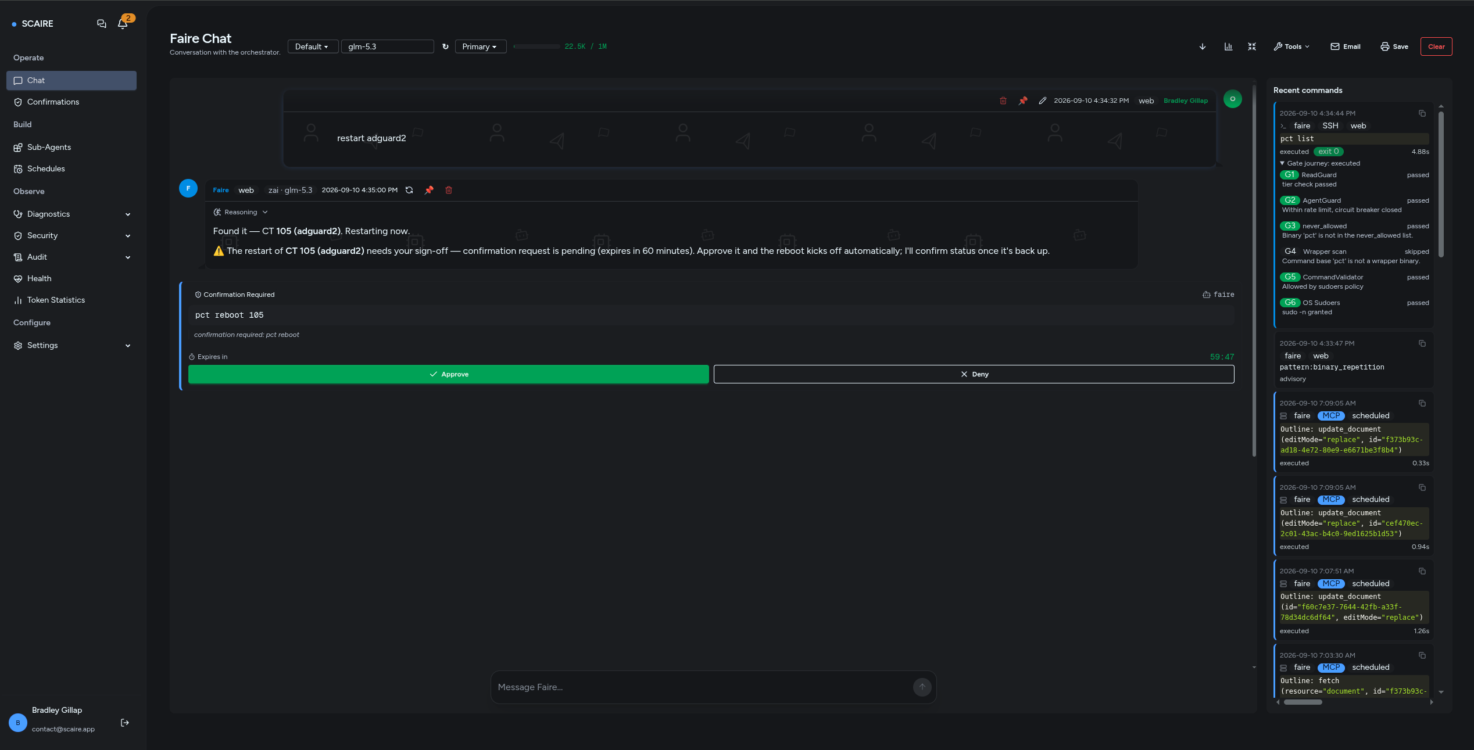Open the Primary dropdown
The width and height of the screenshot is (1474, 750).
pyautogui.click(x=480, y=46)
